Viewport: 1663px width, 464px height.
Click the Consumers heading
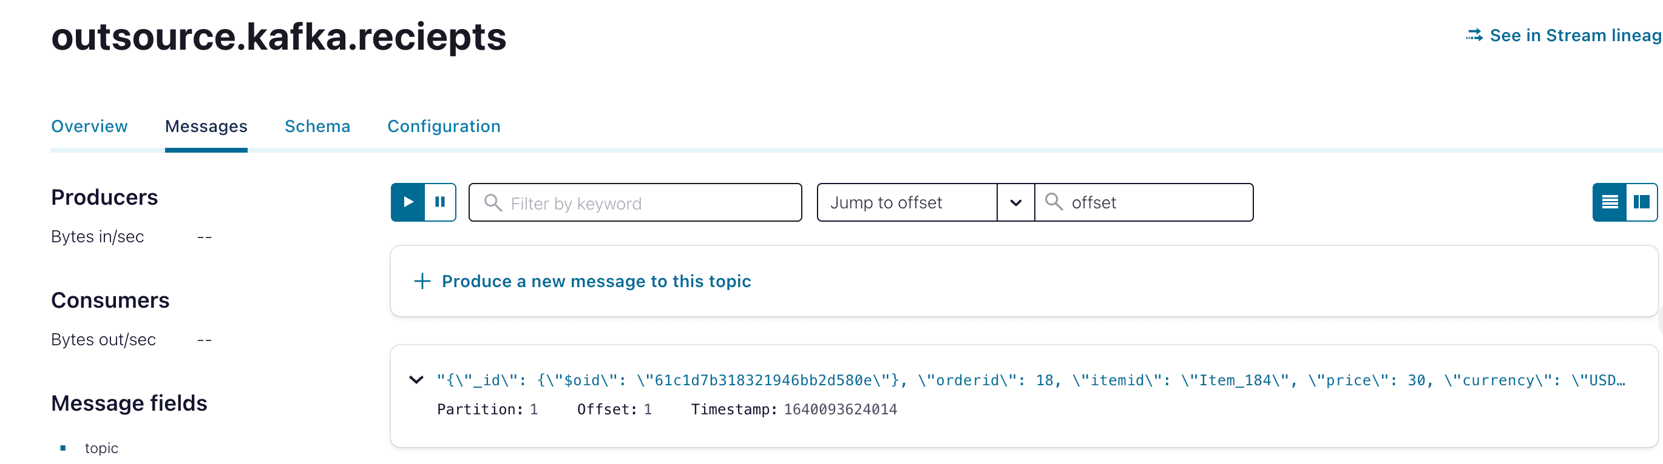click(110, 300)
